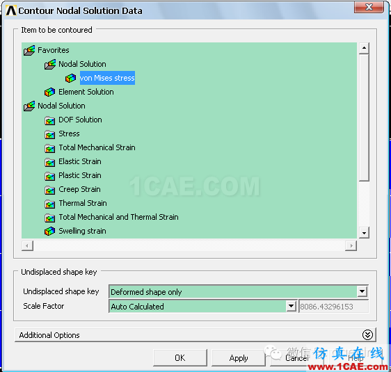The image size is (391, 372).
Task: Click the Thermal Strain folder icon
Action: click(x=50, y=204)
